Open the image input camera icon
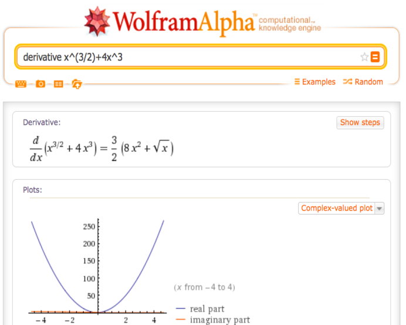 (40, 84)
